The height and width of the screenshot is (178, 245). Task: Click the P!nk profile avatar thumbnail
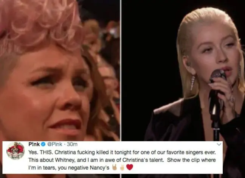click(15, 151)
